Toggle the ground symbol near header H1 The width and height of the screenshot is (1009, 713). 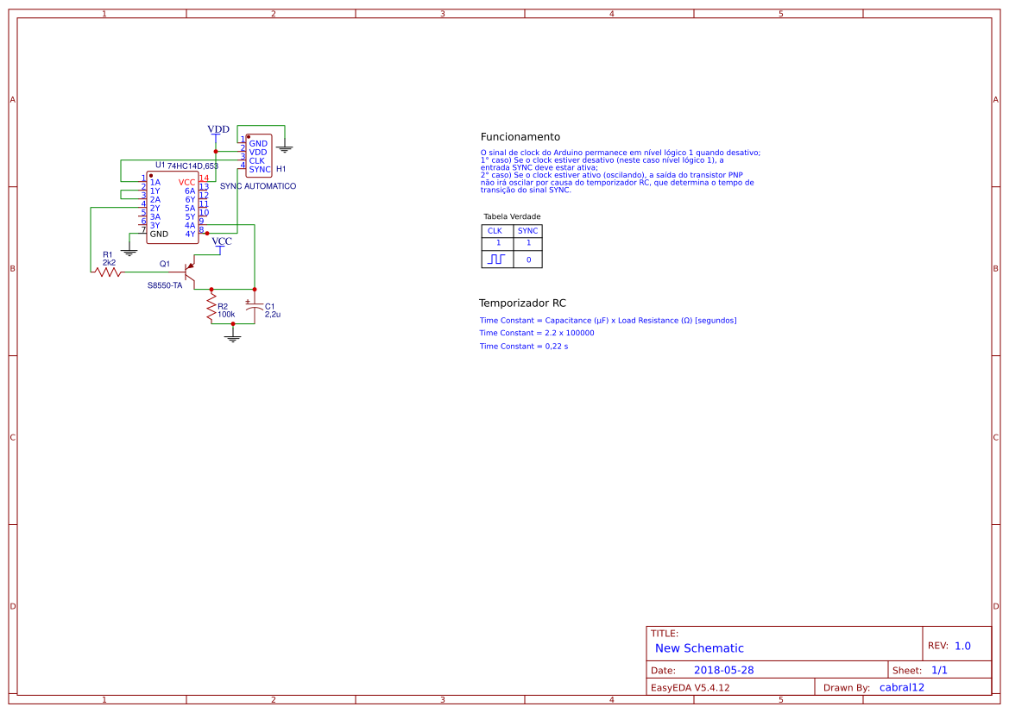point(284,148)
